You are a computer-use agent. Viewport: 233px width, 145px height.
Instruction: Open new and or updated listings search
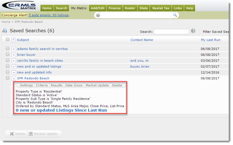[x=39, y=66]
